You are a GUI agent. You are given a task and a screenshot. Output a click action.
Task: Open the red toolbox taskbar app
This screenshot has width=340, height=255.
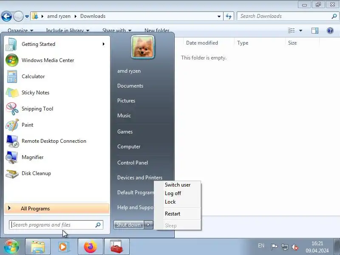[x=116, y=247]
